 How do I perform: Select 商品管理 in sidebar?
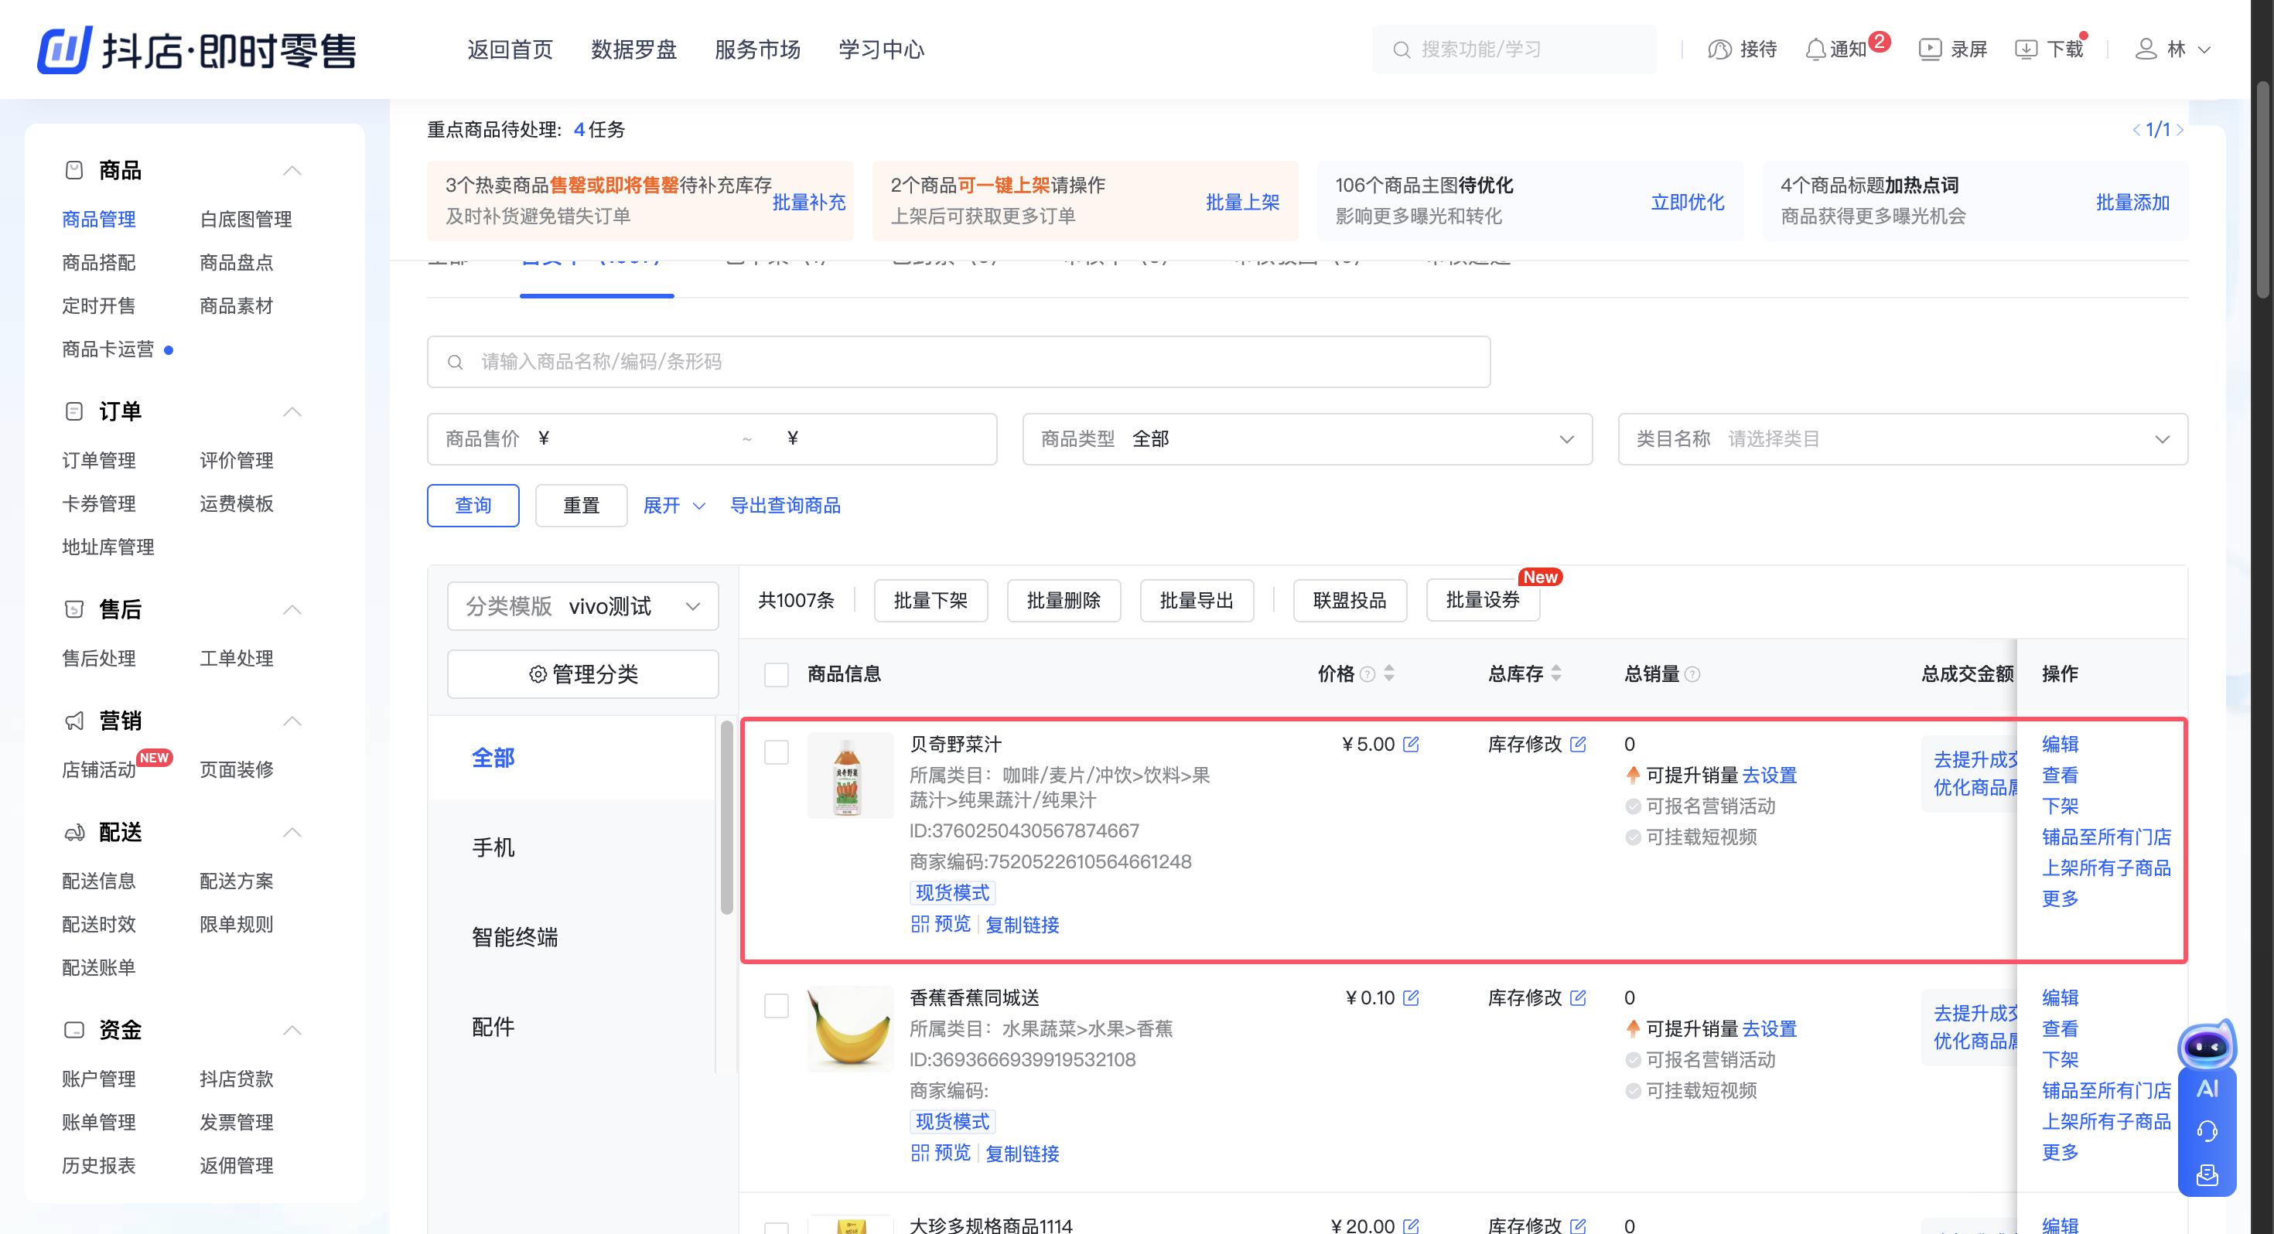(x=99, y=219)
